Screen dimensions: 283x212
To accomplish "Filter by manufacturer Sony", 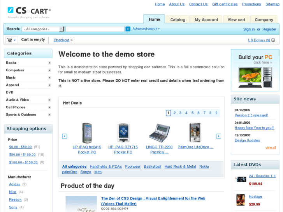I will 13,207.
